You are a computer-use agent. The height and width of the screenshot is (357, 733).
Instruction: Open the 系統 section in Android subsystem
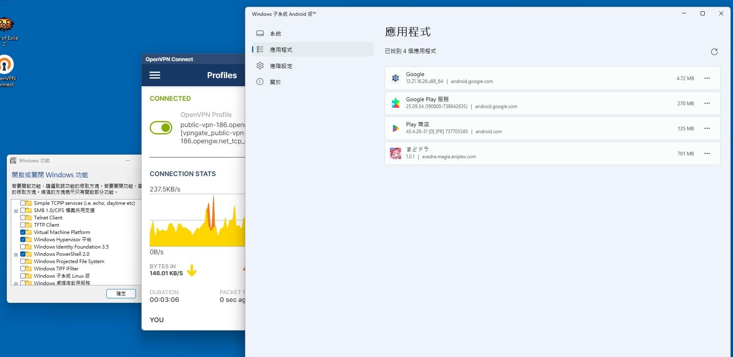tap(312, 33)
